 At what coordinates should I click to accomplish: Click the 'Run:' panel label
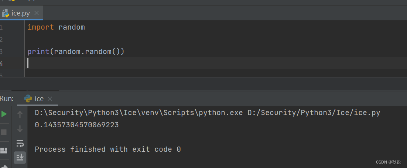point(7,98)
